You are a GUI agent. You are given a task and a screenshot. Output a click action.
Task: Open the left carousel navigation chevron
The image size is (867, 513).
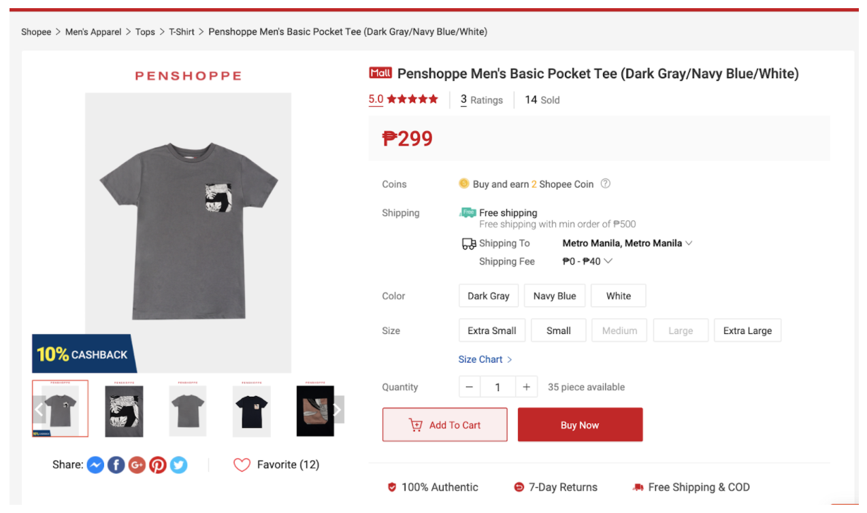click(40, 409)
